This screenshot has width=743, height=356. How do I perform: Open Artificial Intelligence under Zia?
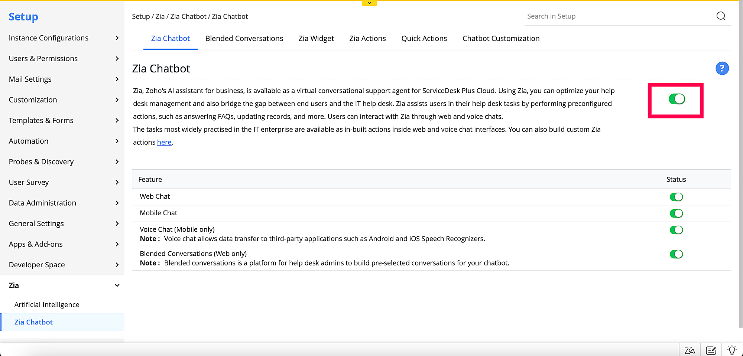pyautogui.click(x=47, y=305)
